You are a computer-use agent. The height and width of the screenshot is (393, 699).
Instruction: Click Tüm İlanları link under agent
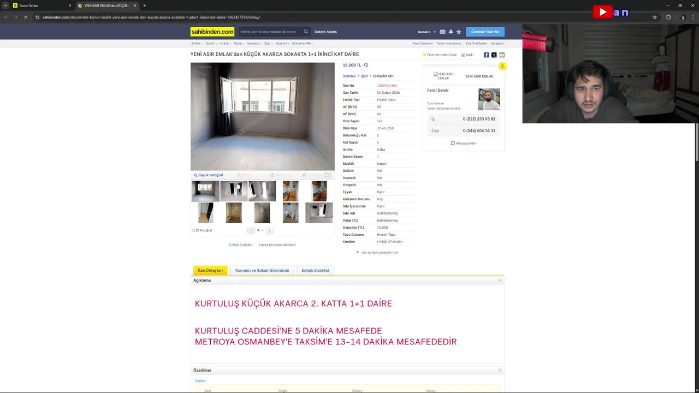[435, 103]
